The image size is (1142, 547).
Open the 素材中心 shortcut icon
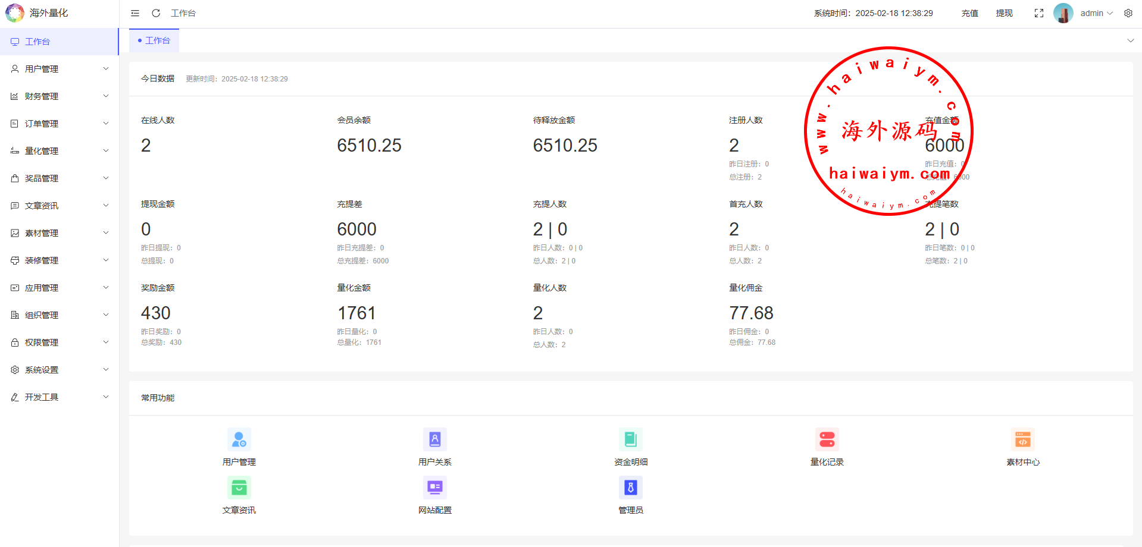click(x=1022, y=440)
